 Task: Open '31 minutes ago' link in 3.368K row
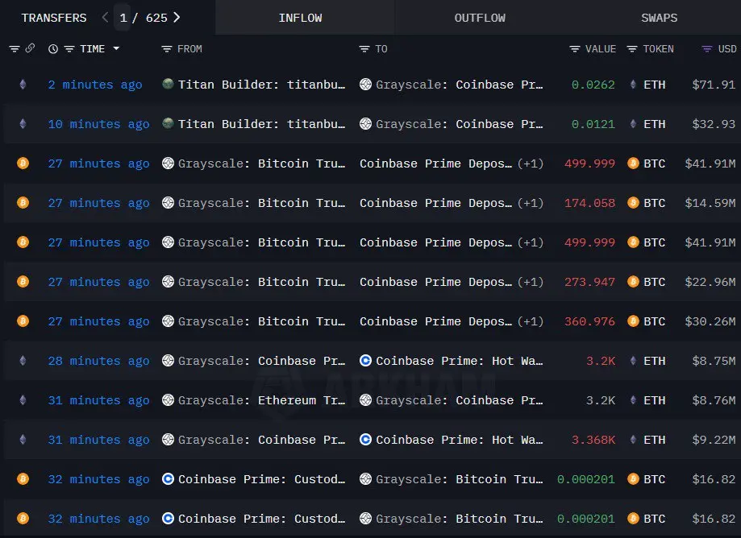pyautogui.click(x=98, y=440)
